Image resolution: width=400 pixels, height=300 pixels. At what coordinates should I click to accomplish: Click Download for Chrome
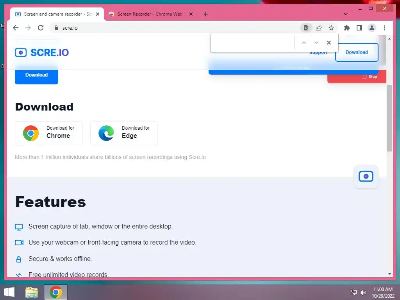coord(48,133)
